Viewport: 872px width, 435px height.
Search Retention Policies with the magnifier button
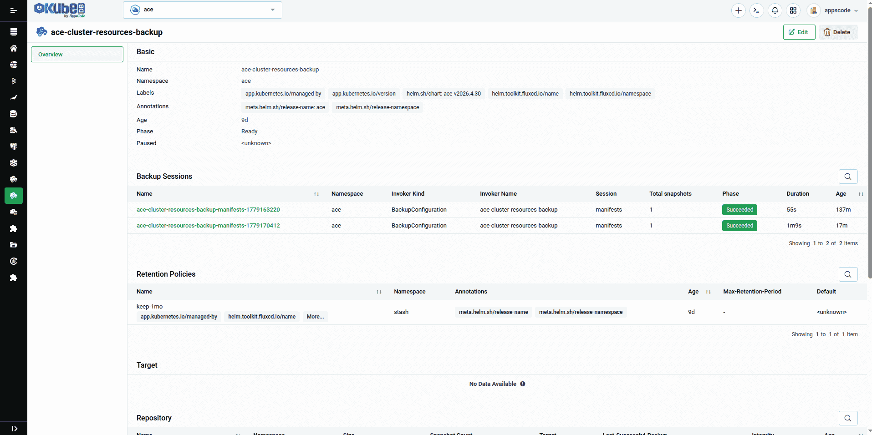coord(848,274)
